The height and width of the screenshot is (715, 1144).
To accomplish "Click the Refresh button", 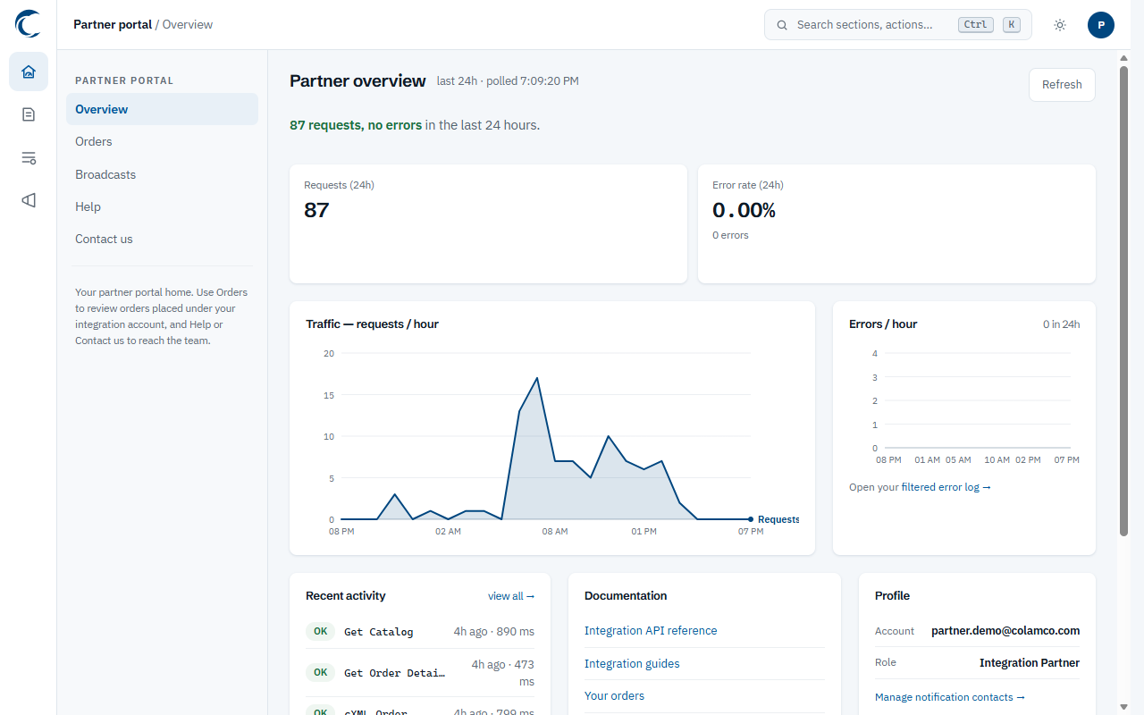I will tap(1062, 85).
